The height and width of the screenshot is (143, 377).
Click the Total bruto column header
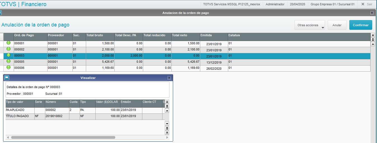[100, 37]
